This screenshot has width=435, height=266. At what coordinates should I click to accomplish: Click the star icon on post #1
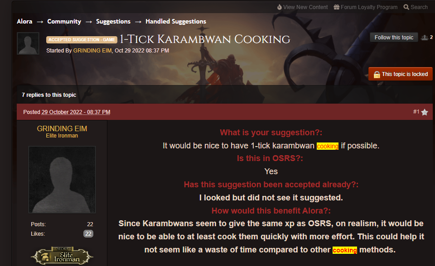[425, 112]
